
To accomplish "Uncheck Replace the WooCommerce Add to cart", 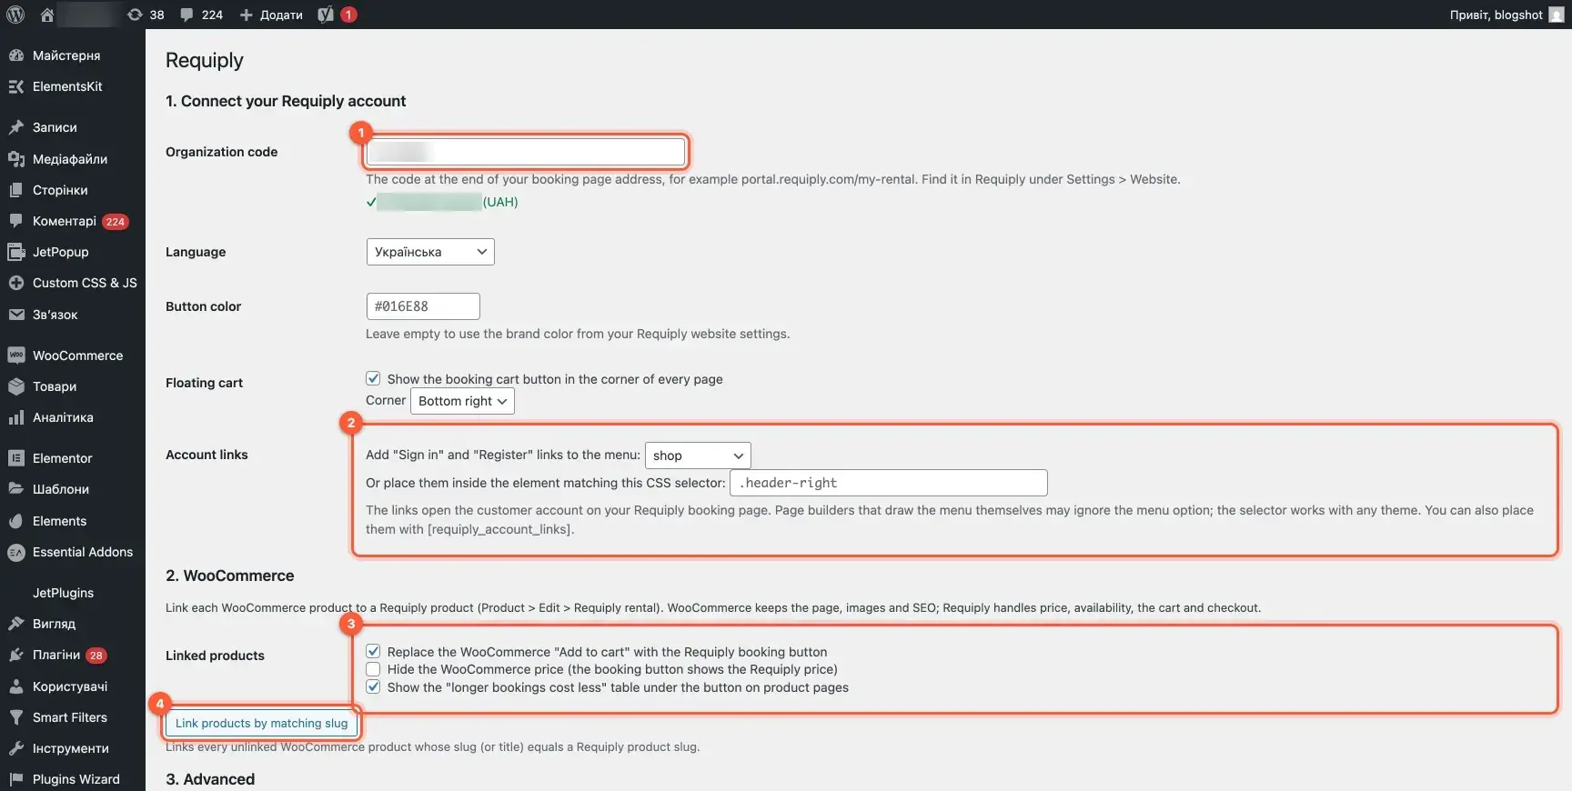I will coord(373,651).
